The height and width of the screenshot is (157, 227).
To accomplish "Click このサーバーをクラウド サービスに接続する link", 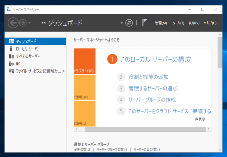I will [170, 111].
